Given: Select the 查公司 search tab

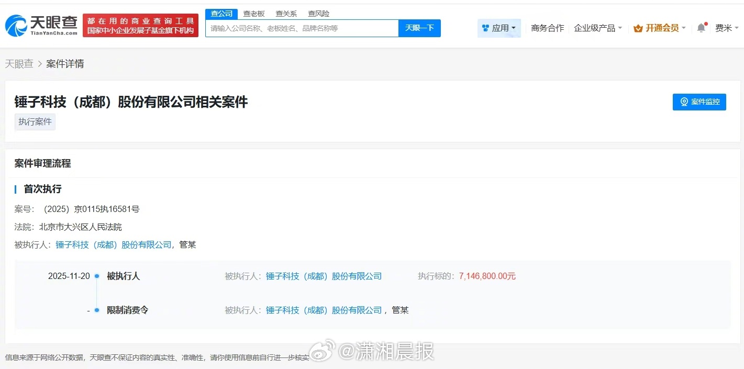Looking at the screenshot, I should pyautogui.click(x=221, y=14).
